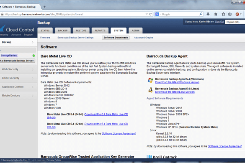Download the 5.4 Bare Metal Live CD 64-bit

point(106,115)
